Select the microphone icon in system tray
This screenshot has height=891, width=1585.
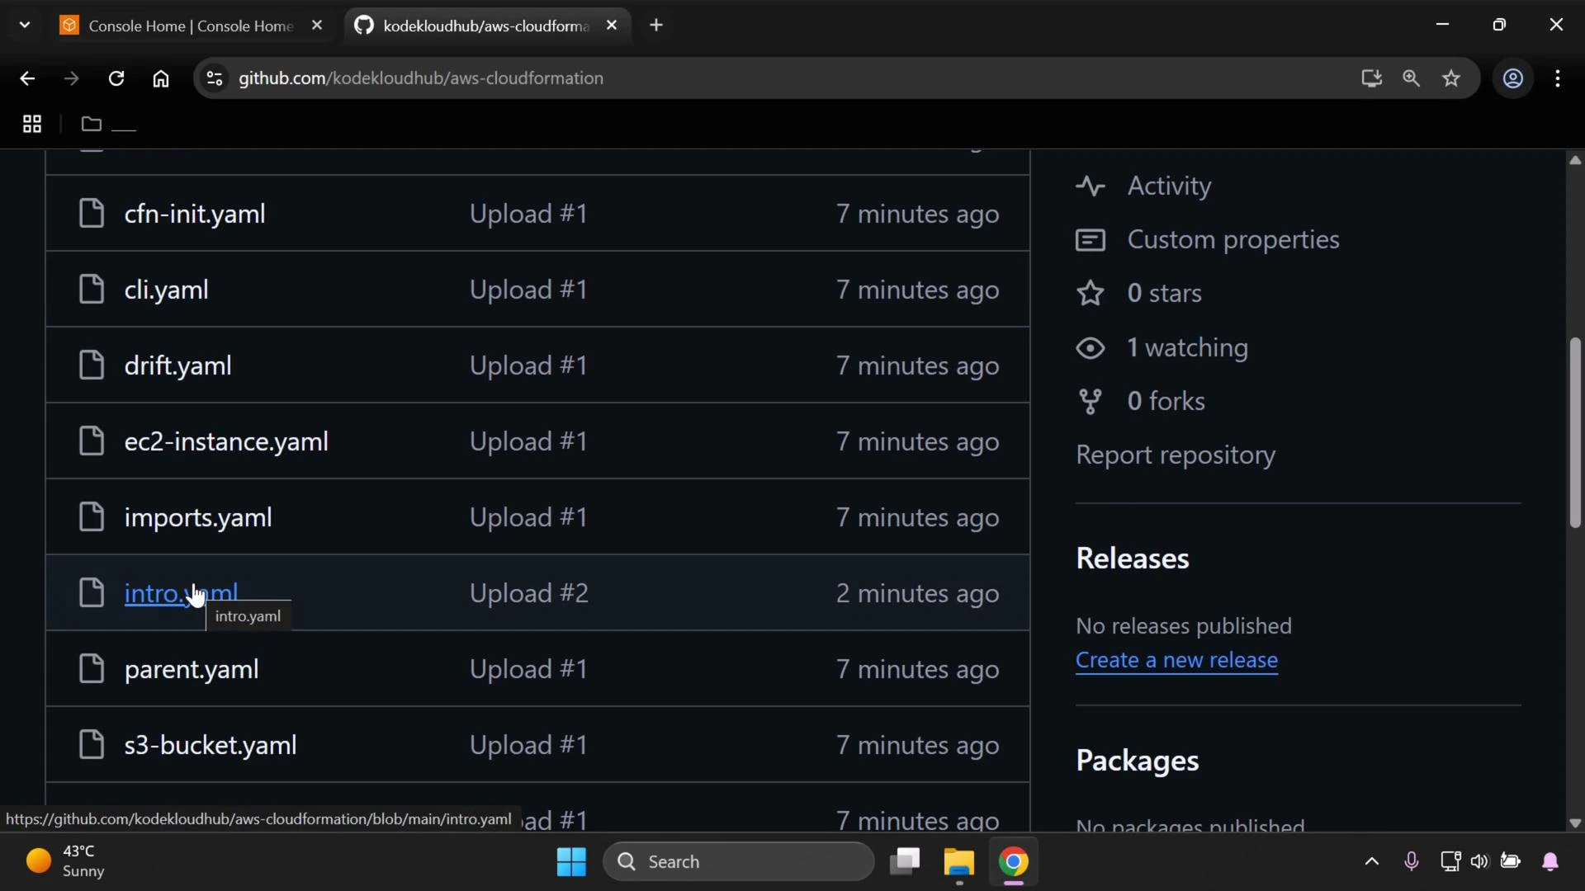(1412, 861)
